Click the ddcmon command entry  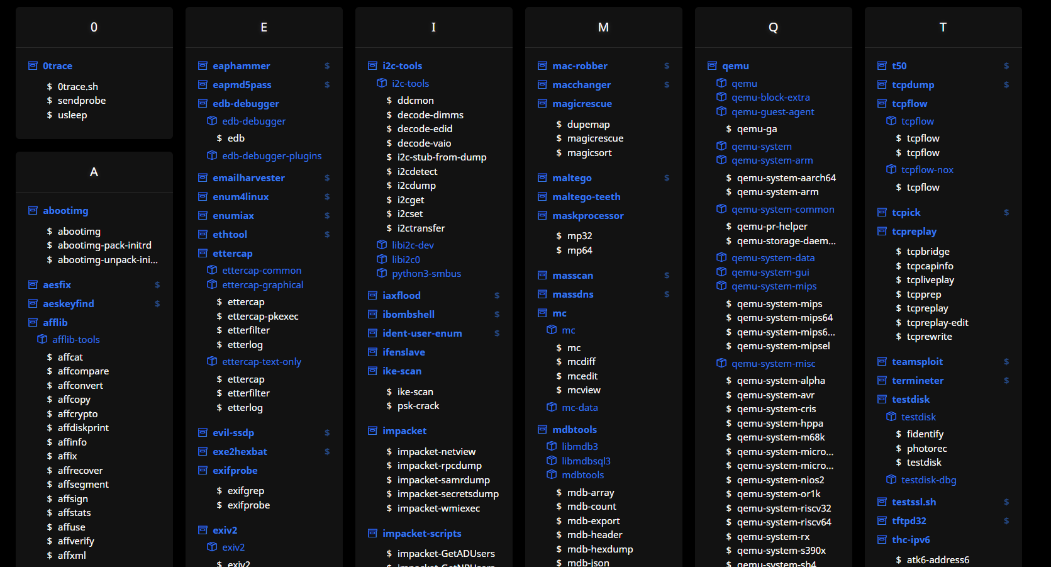(x=416, y=100)
